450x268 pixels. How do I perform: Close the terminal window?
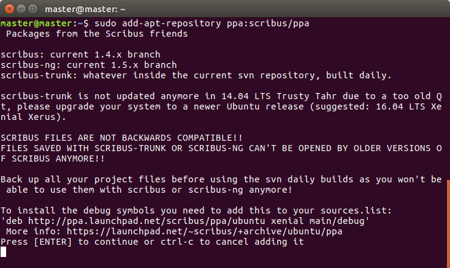[x=9, y=9]
